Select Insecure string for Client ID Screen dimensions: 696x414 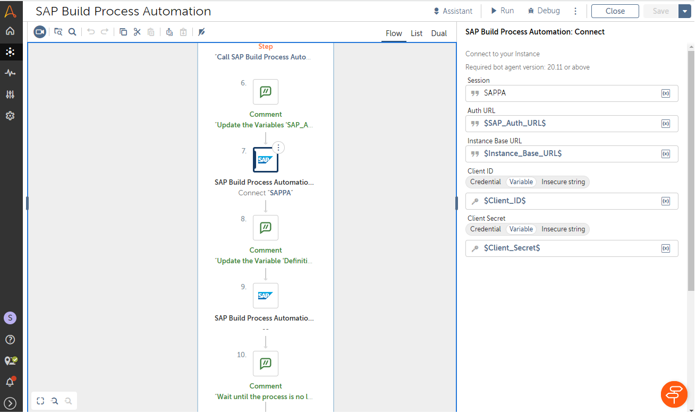pos(563,182)
